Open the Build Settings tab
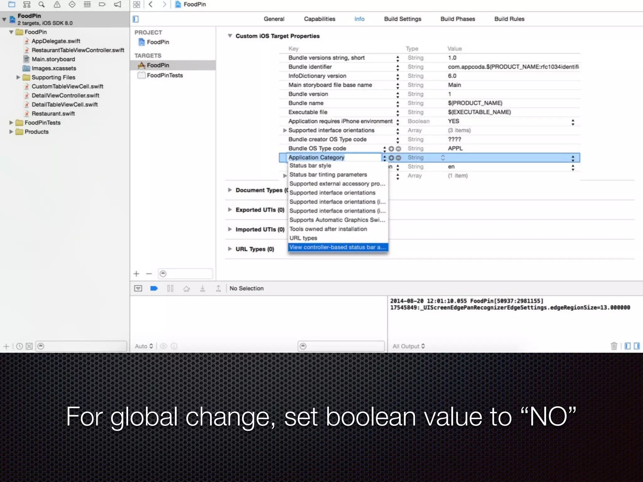 (403, 19)
